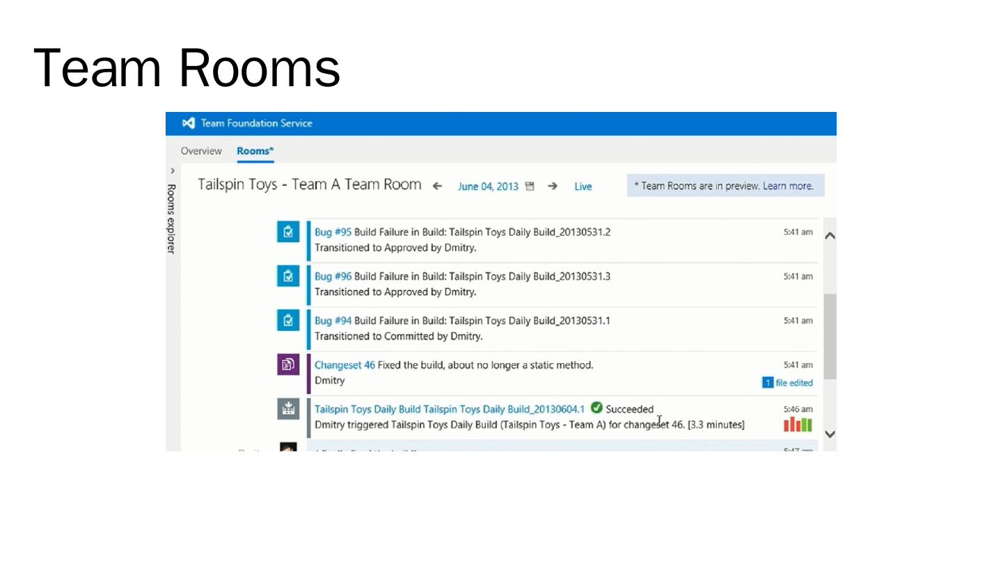The image size is (1003, 564).
Task: Open the calendar date picker icon
Action: (x=530, y=186)
